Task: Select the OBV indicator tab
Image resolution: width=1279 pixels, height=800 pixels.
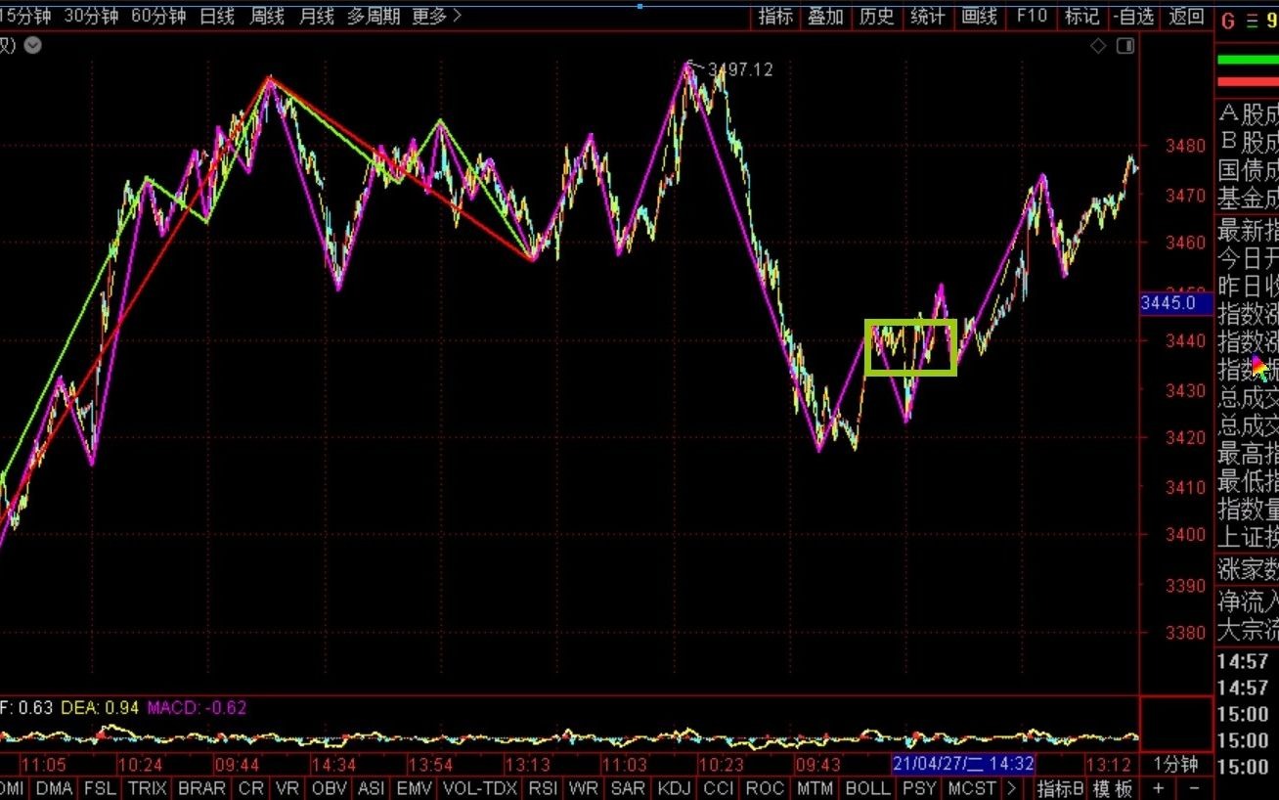Action: pos(330,788)
